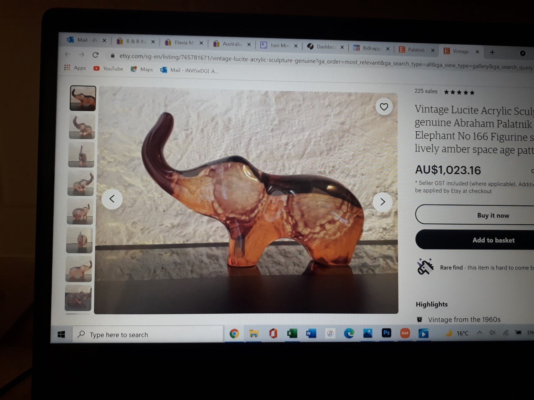Image resolution: width=534 pixels, height=400 pixels.
Task: Add item to favourites with heart icon
Action: click(384, 107)
